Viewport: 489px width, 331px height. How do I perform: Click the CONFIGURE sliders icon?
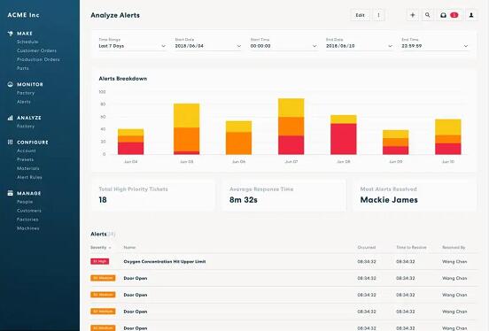click(x=11, y=142)
